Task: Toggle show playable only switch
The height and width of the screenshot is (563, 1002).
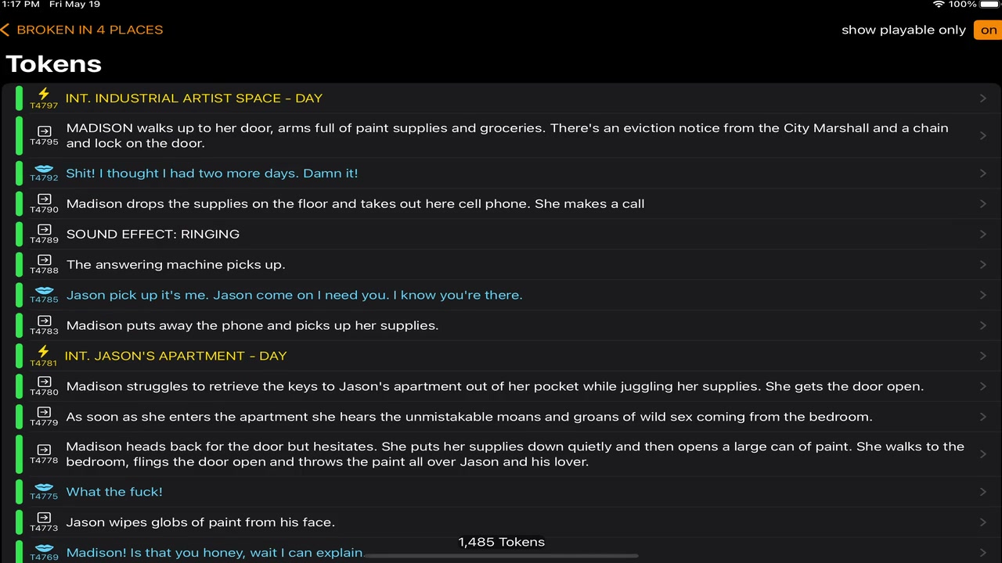Action: coord(988,30)
